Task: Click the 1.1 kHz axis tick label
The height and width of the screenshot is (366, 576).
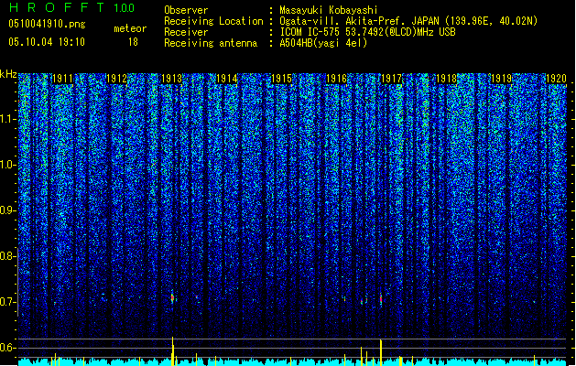Action: point(7,119)
